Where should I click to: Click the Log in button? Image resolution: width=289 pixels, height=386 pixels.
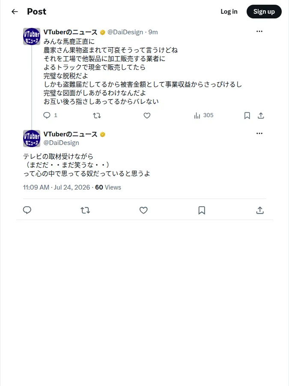pyautogui.click(x=229, y=12)
